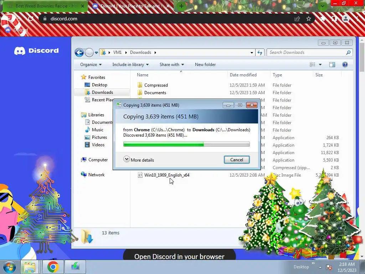Click the Explorer back navigation arrow

(79, 52)
